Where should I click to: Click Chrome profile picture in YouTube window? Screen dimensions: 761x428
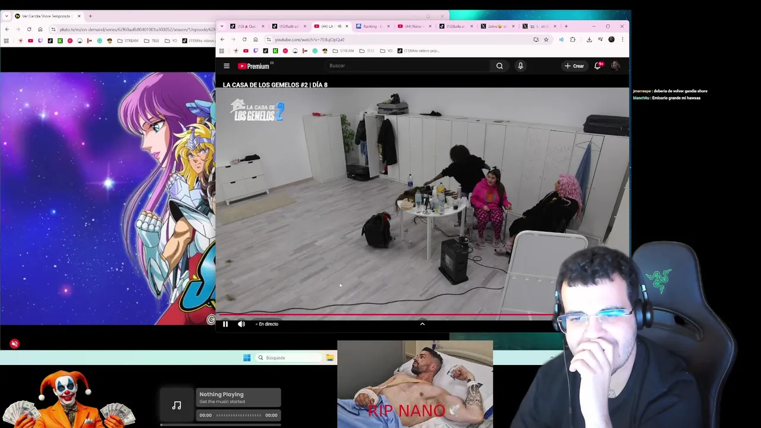[611, 39]
